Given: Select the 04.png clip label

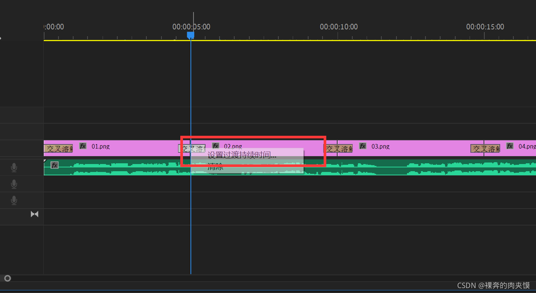Looking at the screenshot, I should [527, 146].
